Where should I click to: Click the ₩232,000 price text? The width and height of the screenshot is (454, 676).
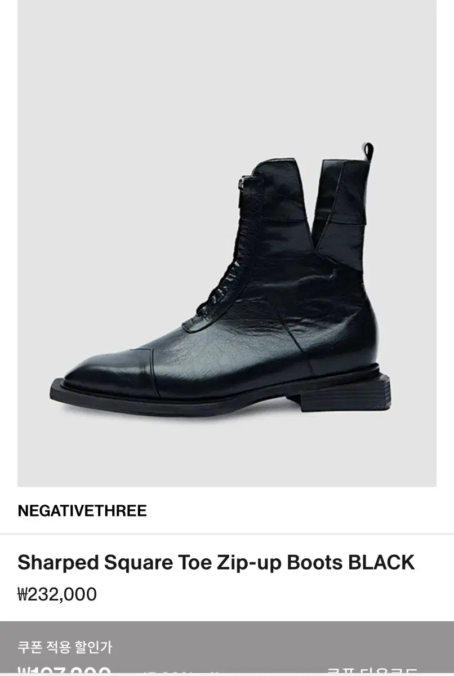(57, 594)
